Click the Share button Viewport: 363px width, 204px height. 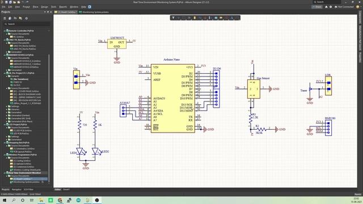[317, 7]
